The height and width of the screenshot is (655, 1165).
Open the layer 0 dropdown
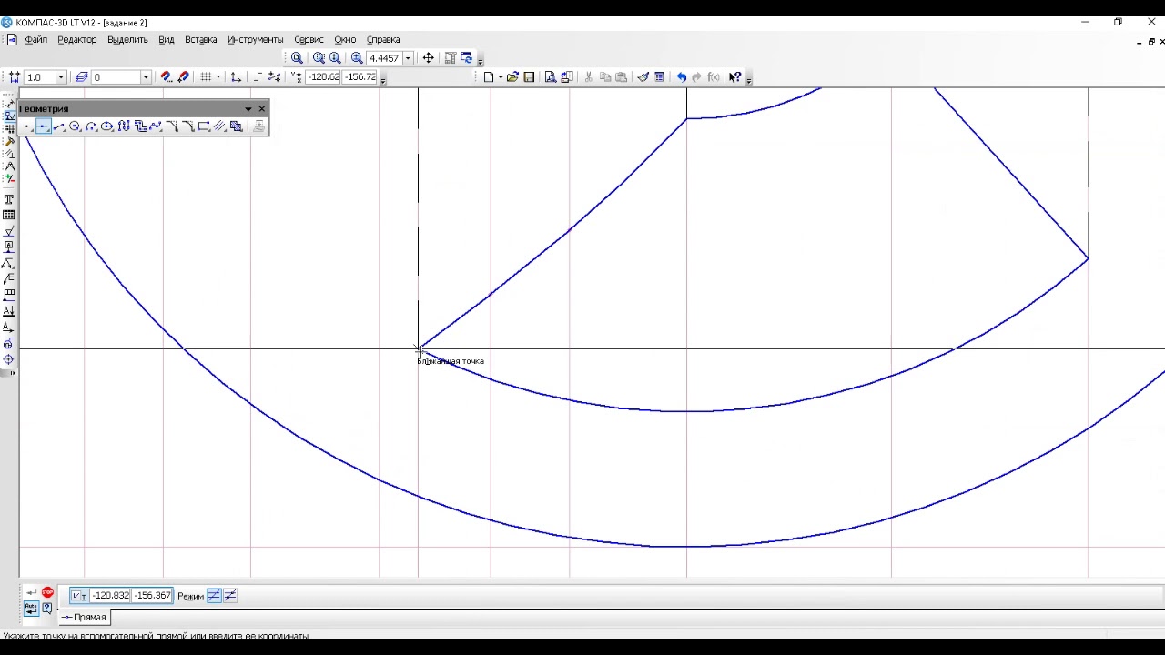click(x=146, y=77)
